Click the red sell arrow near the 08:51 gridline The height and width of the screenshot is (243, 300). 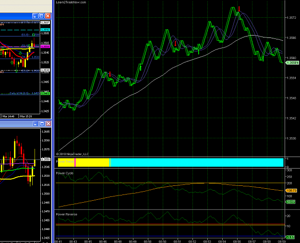tap(175, 43)
